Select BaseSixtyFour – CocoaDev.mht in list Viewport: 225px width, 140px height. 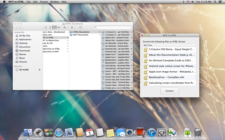click(170, 77)
